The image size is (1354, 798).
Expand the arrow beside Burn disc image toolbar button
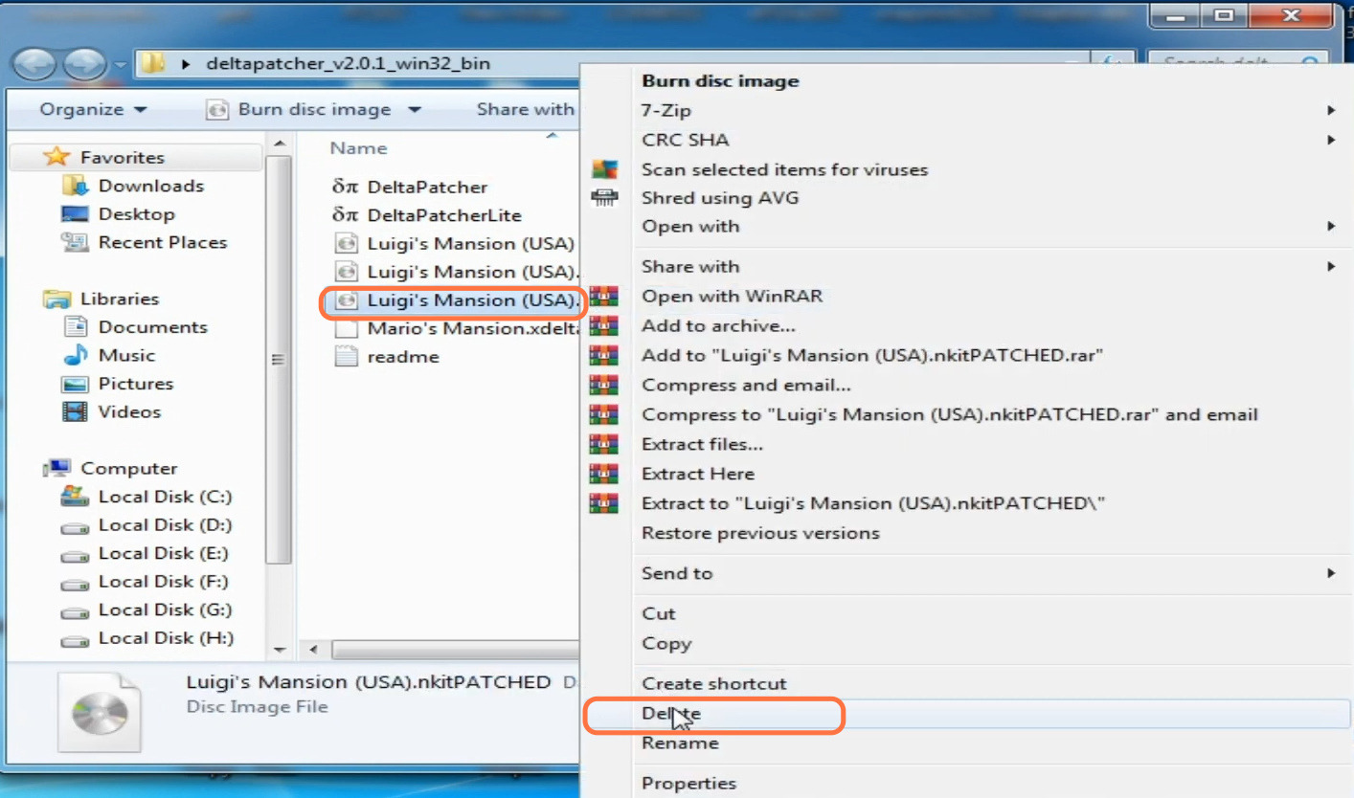(x=415, y=110)
